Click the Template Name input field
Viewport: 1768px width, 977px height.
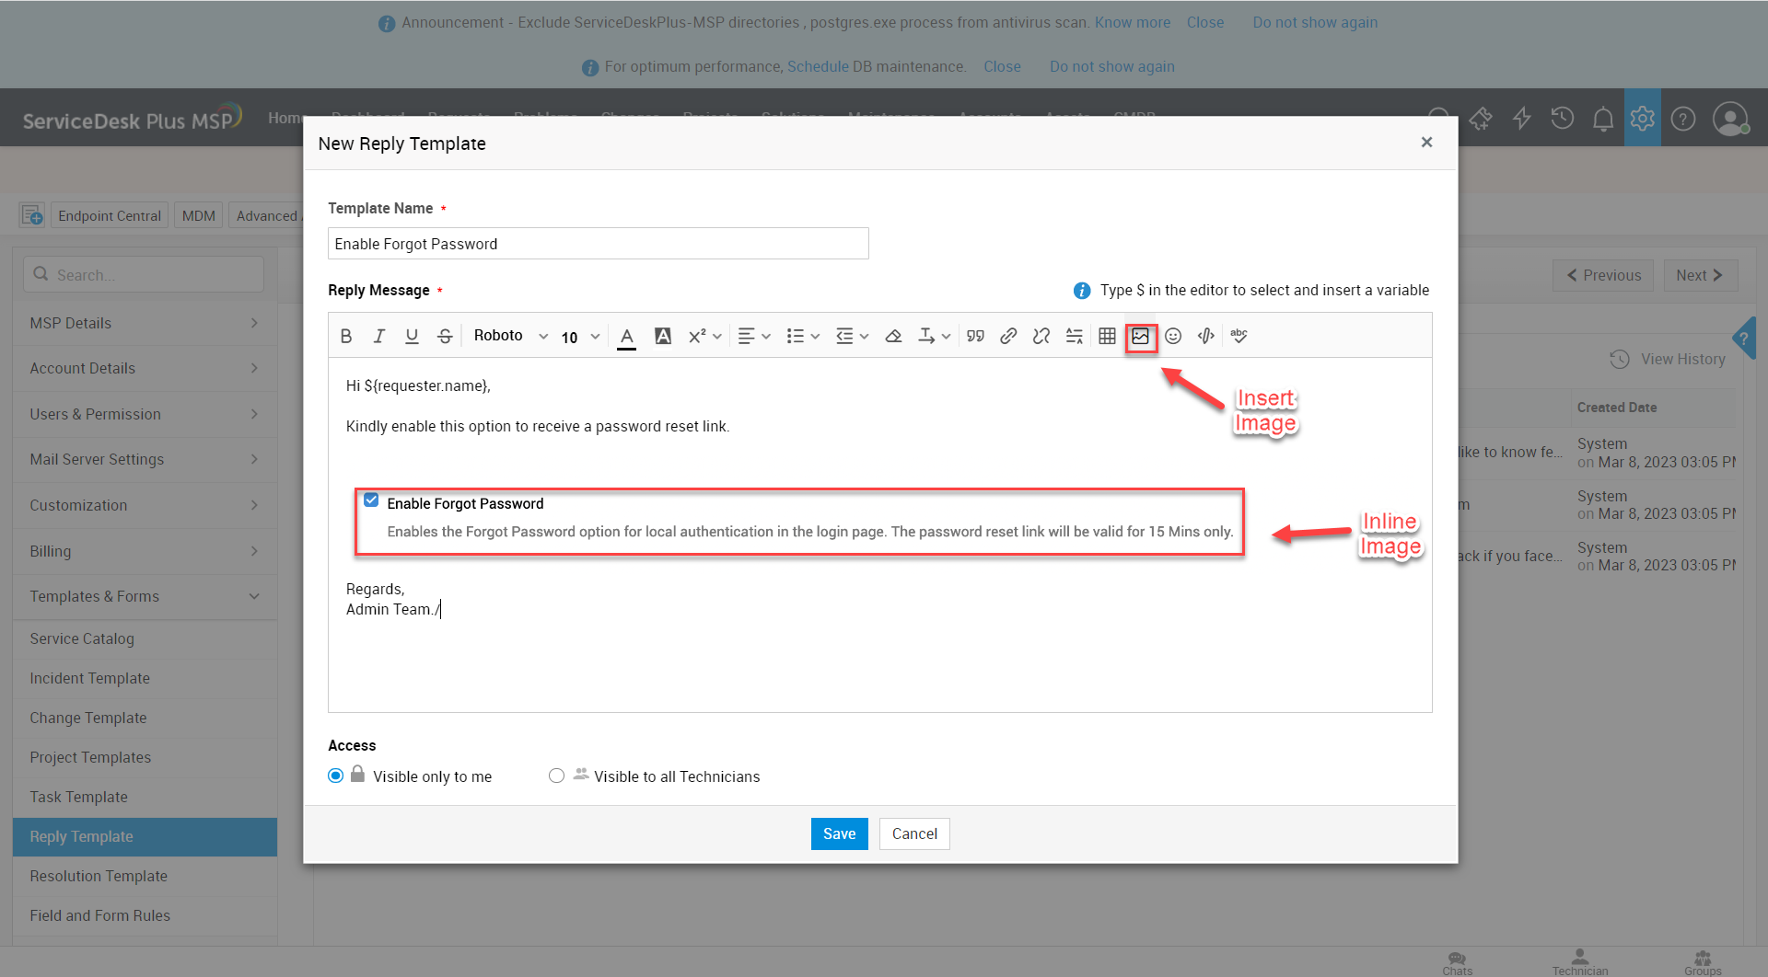tap(598, 244)
